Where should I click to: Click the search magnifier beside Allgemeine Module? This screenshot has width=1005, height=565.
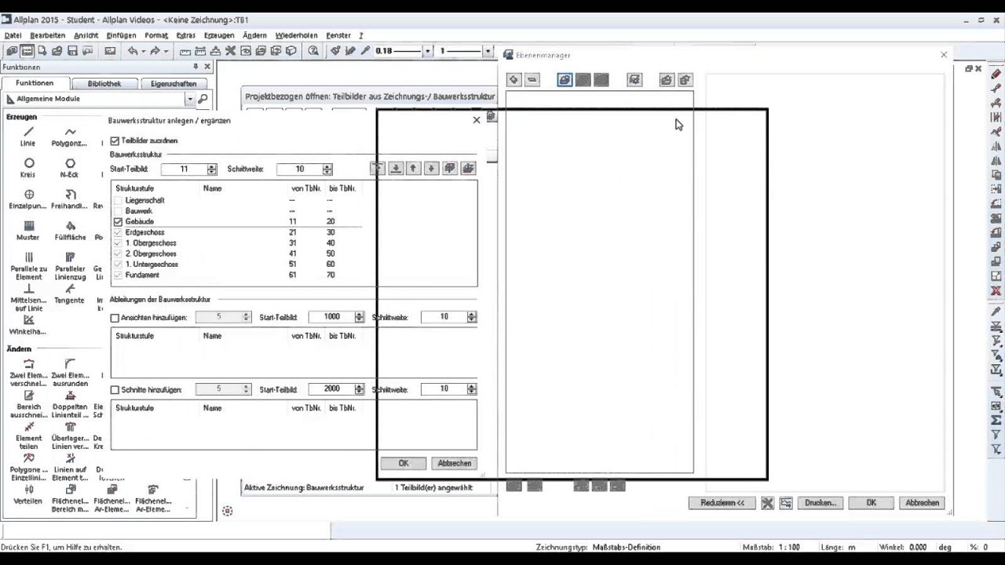(203, 99)
